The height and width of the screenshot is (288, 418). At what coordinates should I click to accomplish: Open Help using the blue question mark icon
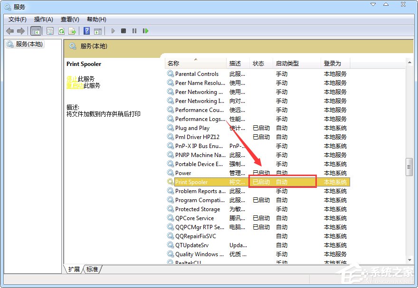tap(86, 31)
